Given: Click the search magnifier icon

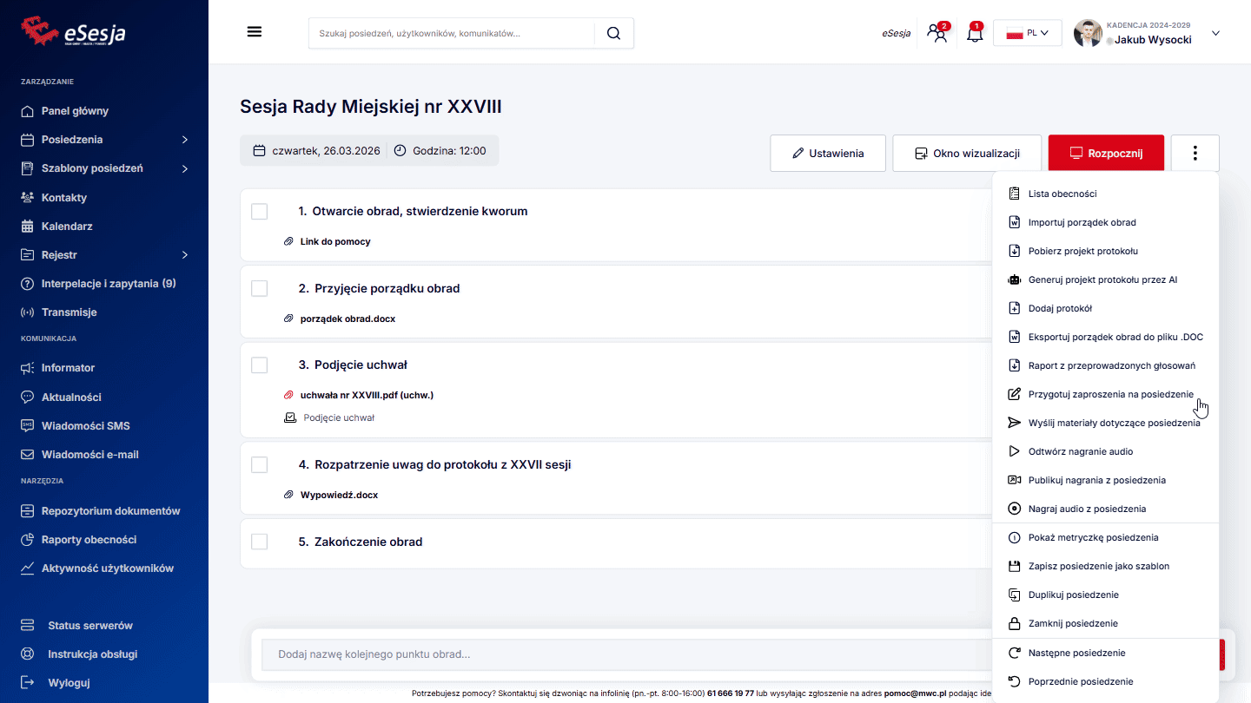Looking at the screenshot, I should click(613, 33).
